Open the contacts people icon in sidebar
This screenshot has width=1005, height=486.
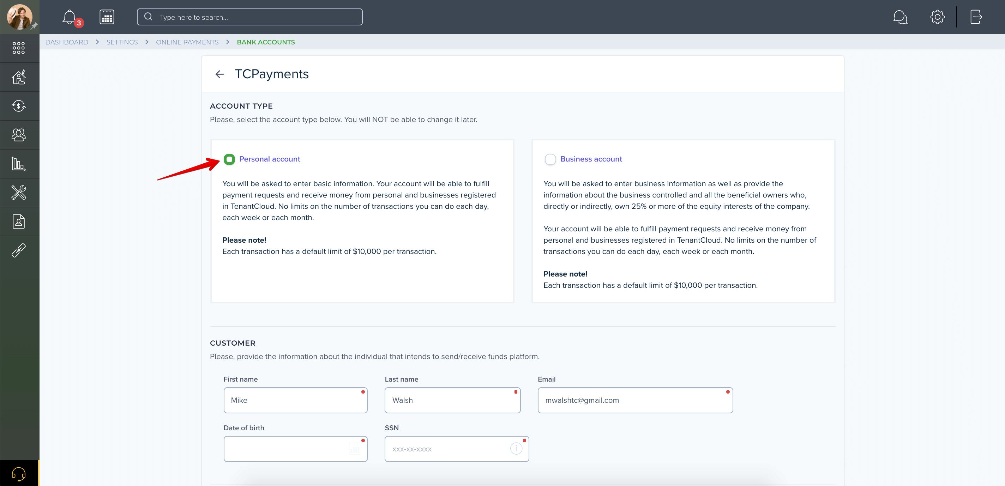19,135
